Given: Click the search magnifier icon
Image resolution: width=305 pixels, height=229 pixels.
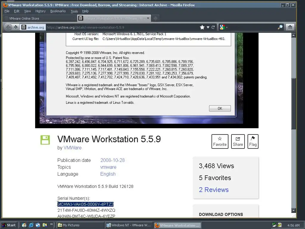Looking at the screenshot, I should [x=280, y=27].
